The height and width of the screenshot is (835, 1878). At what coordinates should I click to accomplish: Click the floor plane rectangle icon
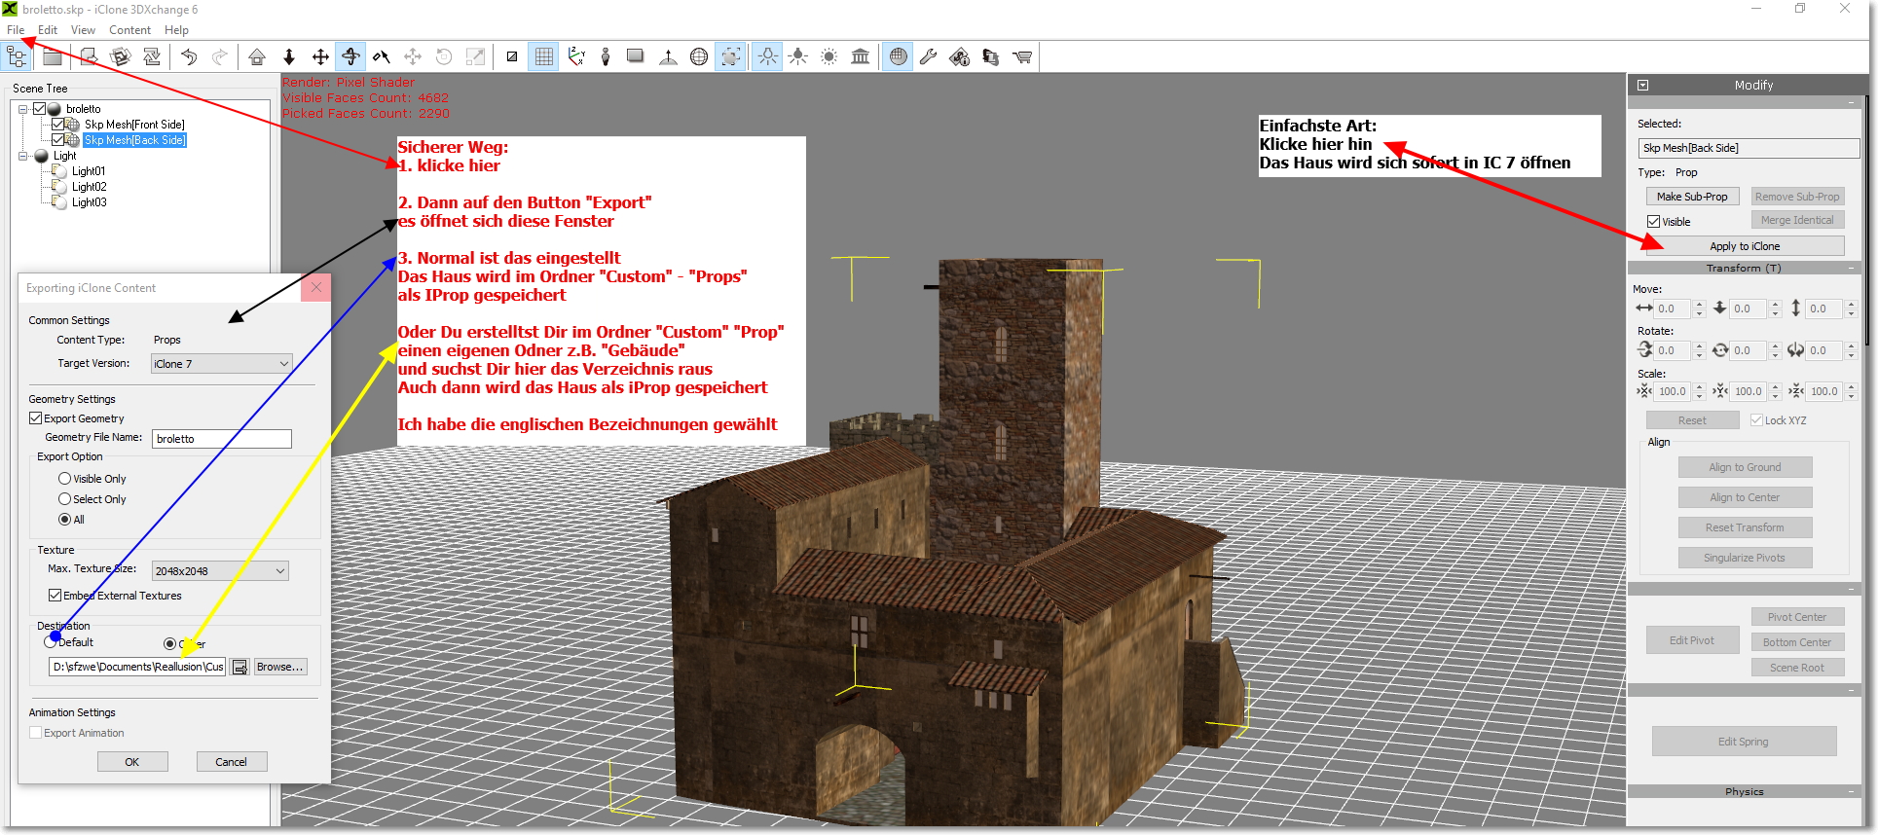pos(636,56)
